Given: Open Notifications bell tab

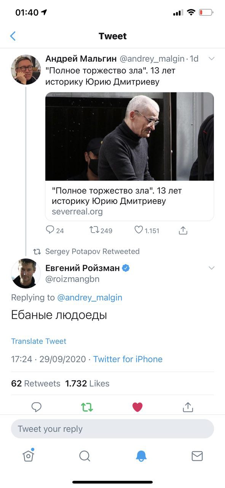Looking at the screenshot, I should (141, 456).
